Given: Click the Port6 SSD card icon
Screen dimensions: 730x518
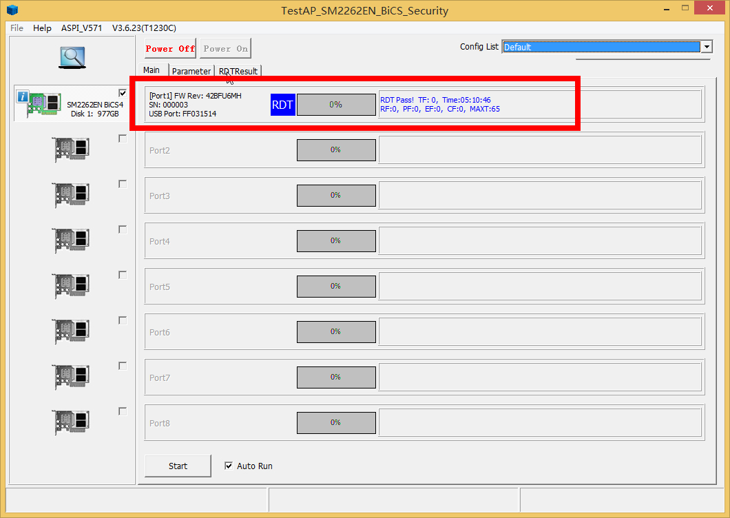Looking at the screenshot, I should (x=72, y=331).
